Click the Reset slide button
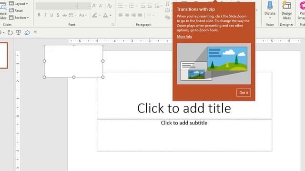This screenshot has height=171, width=305. pos(16,10)
